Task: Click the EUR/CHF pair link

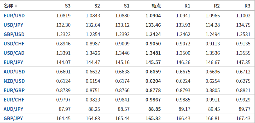Action: (x=14, y=100)
